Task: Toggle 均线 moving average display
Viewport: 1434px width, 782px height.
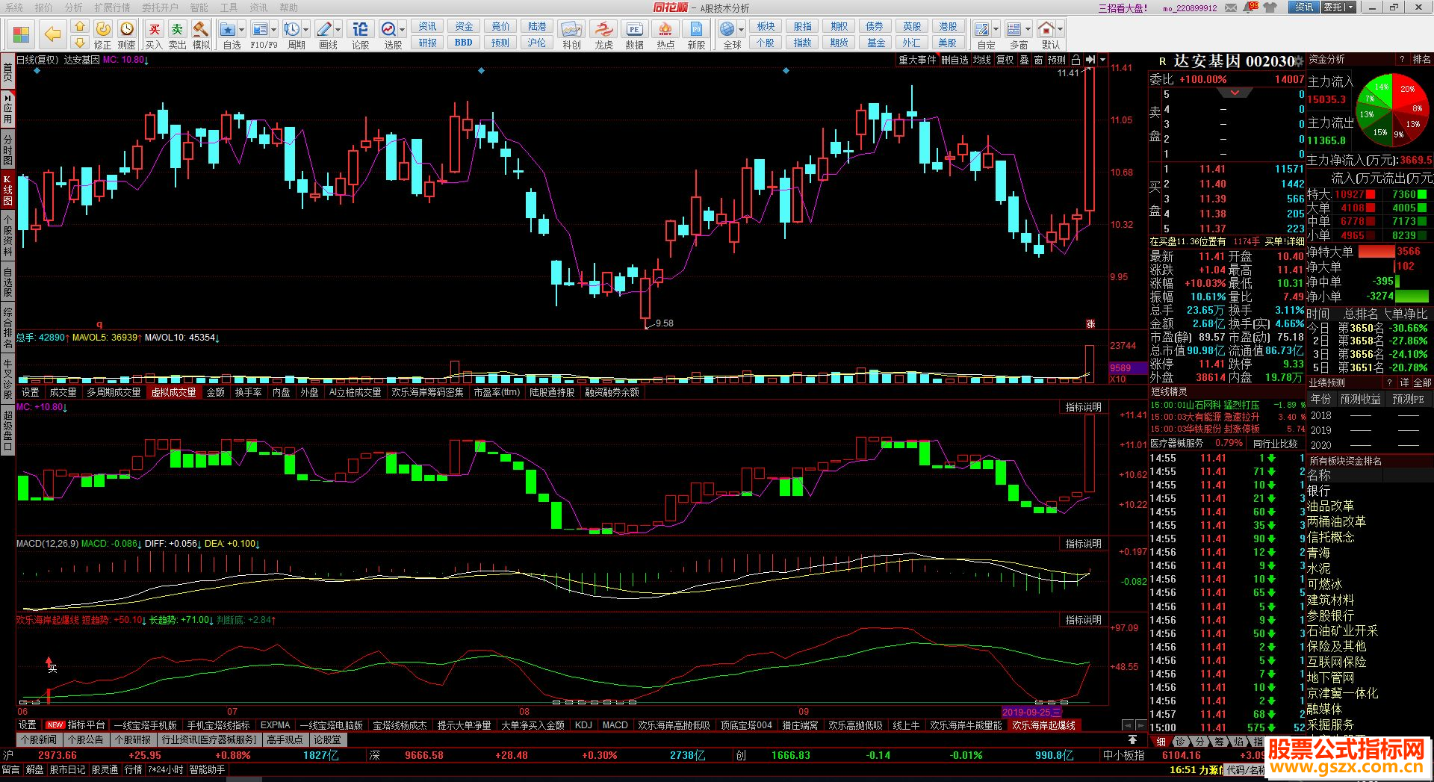Action: [x=981, y=60]
